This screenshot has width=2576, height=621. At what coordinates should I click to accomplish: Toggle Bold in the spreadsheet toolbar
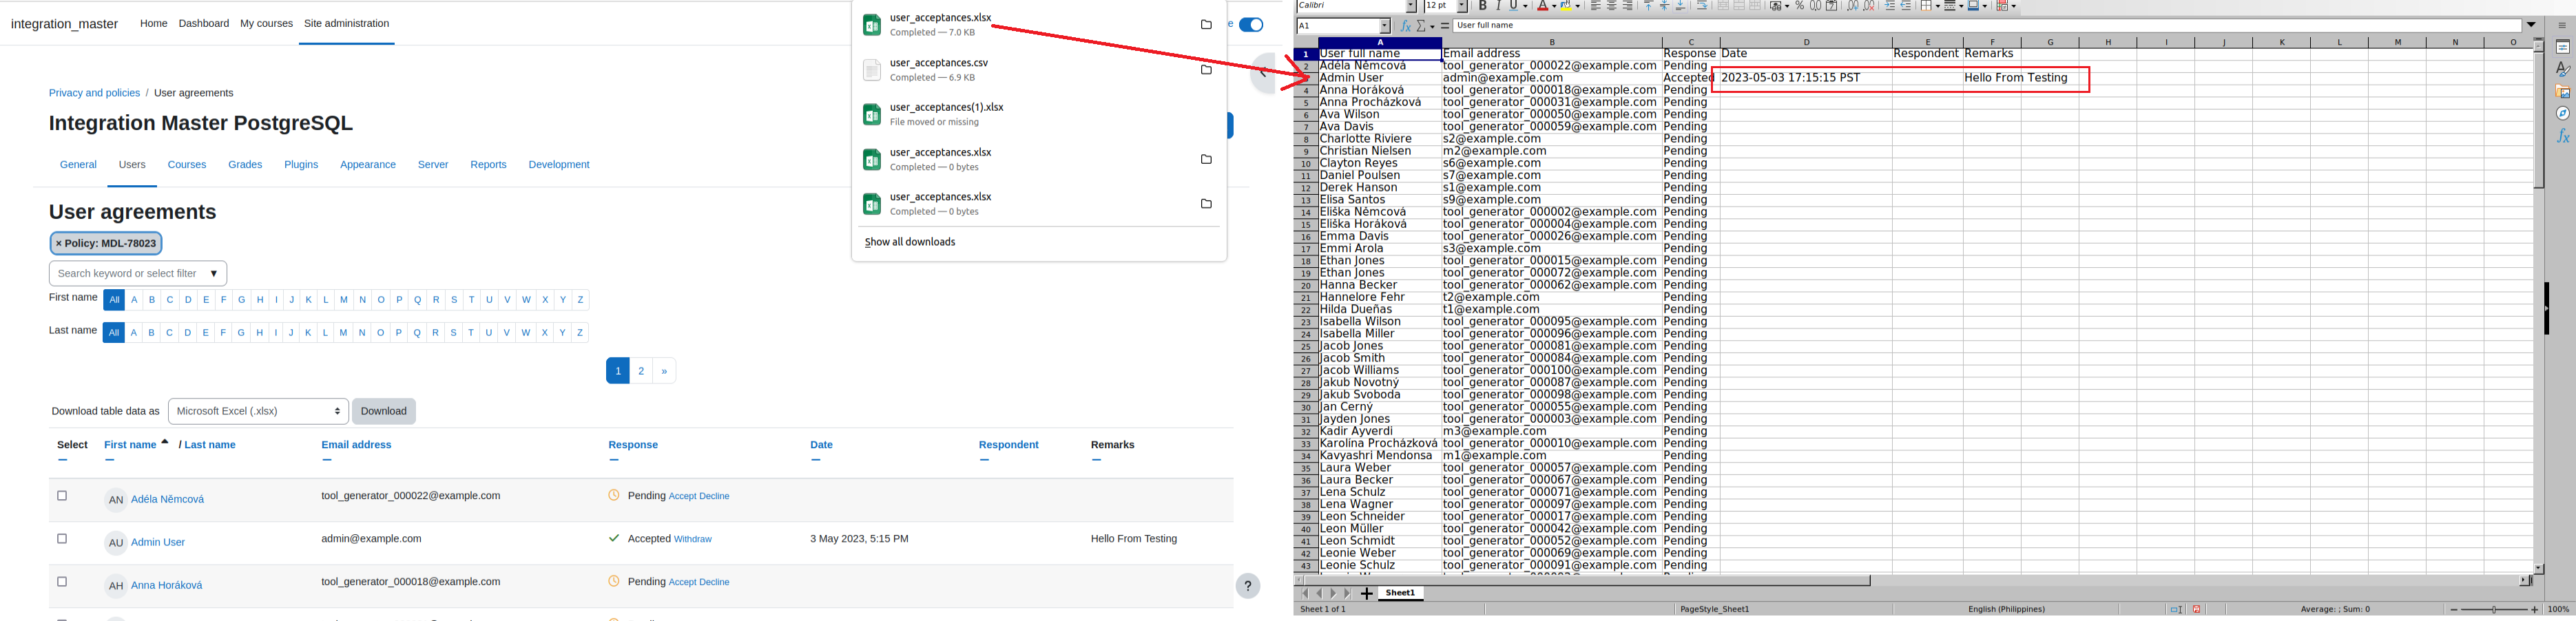1483,6
